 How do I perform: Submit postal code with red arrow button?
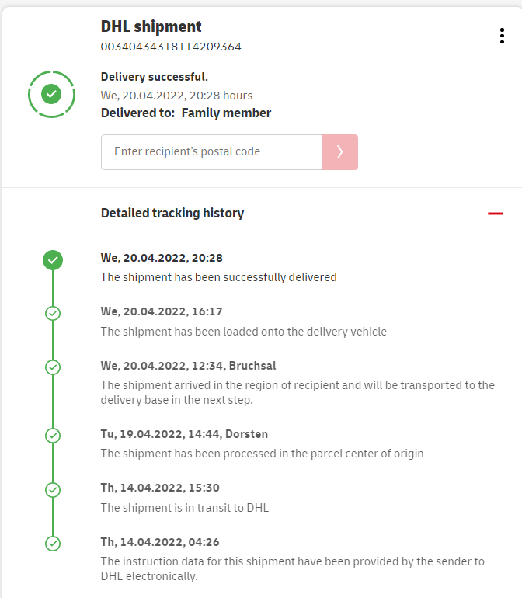(x=339, y=152)
